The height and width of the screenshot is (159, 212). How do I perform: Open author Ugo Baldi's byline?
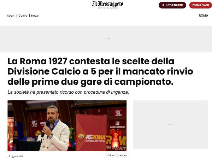(15, 156)
